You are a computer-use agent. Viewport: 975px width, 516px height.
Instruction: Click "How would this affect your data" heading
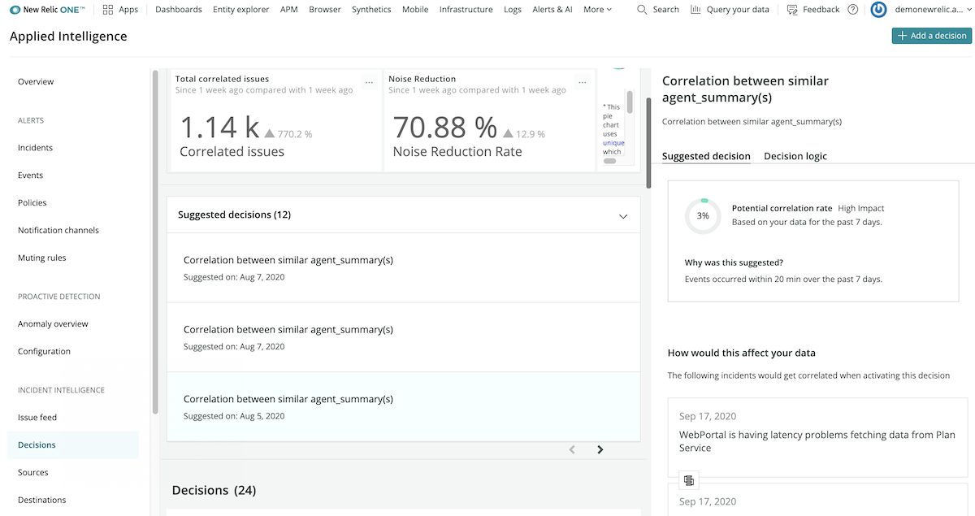pos(742,353)
